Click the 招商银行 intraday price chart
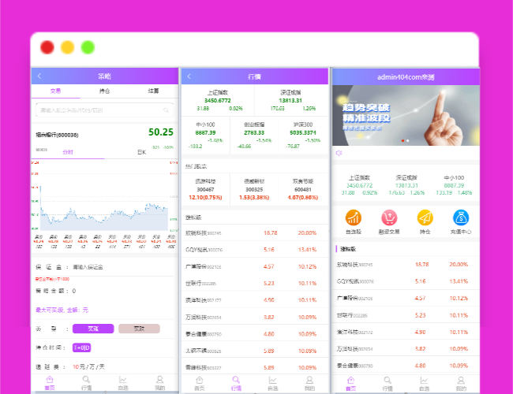This screenshot has height=394, width=513. pos(105,196)
